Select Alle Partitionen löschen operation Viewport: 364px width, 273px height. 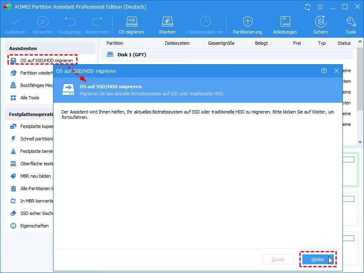pos(31,188)
